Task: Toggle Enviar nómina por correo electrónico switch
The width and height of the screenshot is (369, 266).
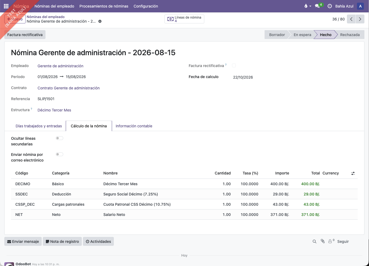Action: pyautogui.click(x=59, y=154)
